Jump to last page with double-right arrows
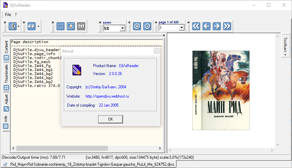 tap(227, 26)
